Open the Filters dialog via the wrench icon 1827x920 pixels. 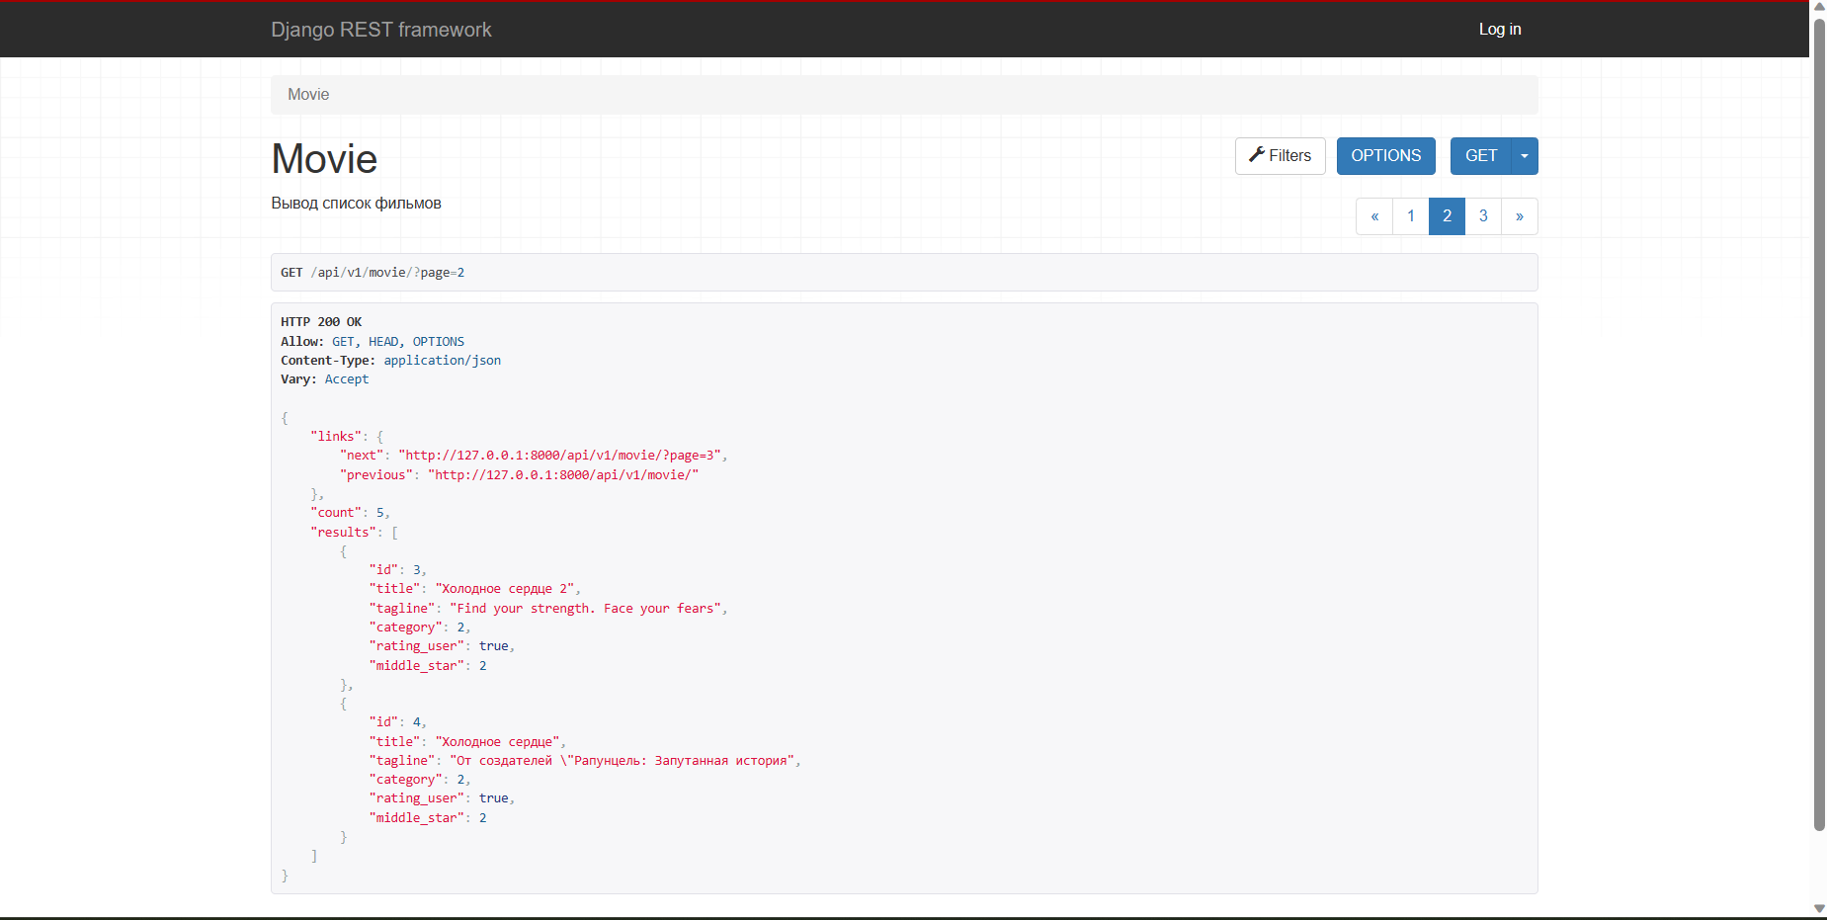pos(1279,155)
